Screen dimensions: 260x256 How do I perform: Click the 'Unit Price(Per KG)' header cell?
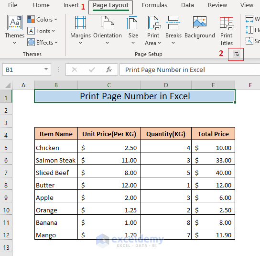(x=109, y=134)
